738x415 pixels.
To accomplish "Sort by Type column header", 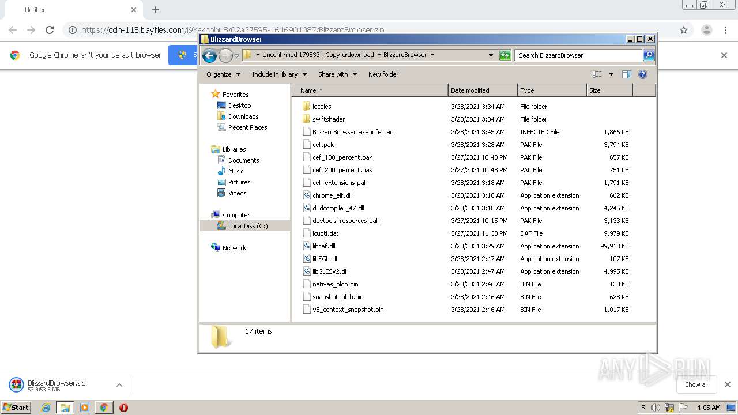I will [552, 90].
